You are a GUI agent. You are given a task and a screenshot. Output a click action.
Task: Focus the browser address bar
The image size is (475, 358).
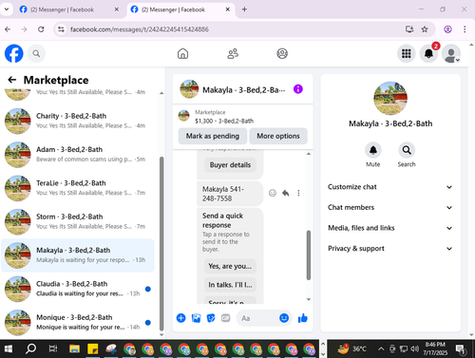tap(235, 29)
